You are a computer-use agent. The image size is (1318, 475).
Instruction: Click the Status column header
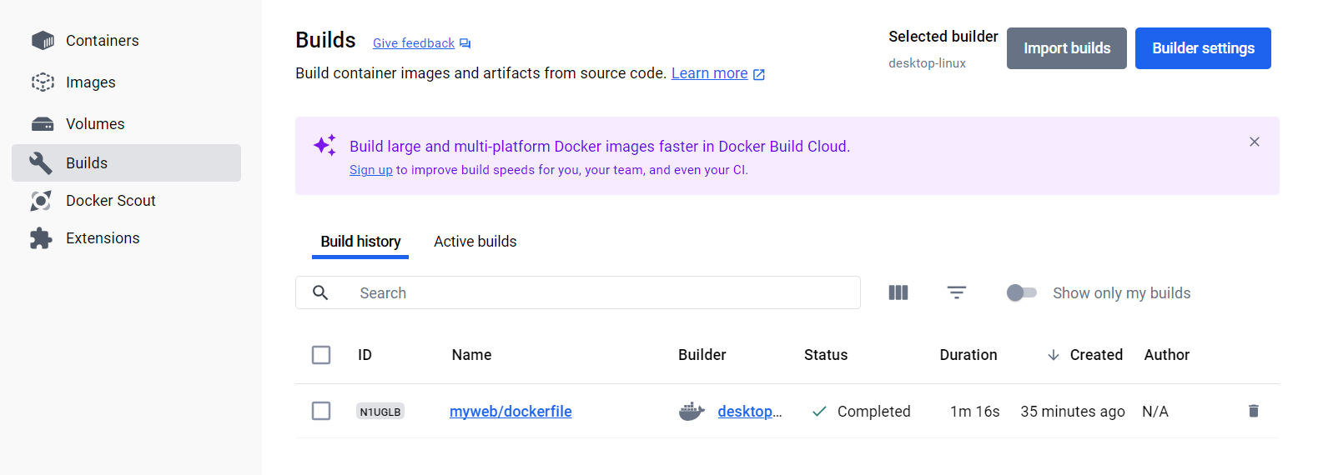[x=826, y=355]
